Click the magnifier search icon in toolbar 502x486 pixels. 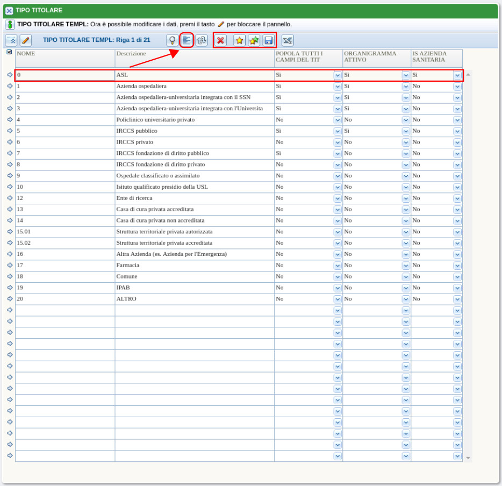[172, 40]
